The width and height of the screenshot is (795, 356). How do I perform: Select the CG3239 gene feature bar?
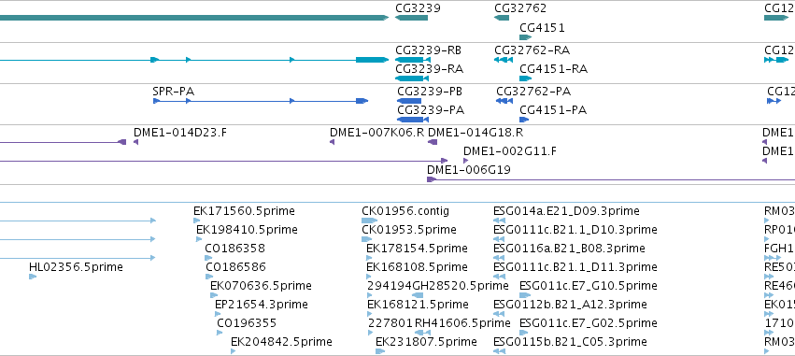411,18
